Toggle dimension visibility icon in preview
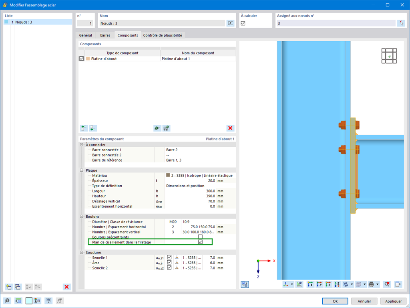The height and width of the screenshot is (308, 410). [x=299, y=284]
